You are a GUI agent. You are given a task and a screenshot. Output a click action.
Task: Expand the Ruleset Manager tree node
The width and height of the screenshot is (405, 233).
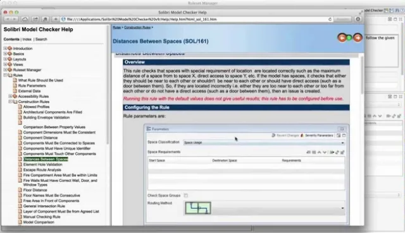point(5,70)
